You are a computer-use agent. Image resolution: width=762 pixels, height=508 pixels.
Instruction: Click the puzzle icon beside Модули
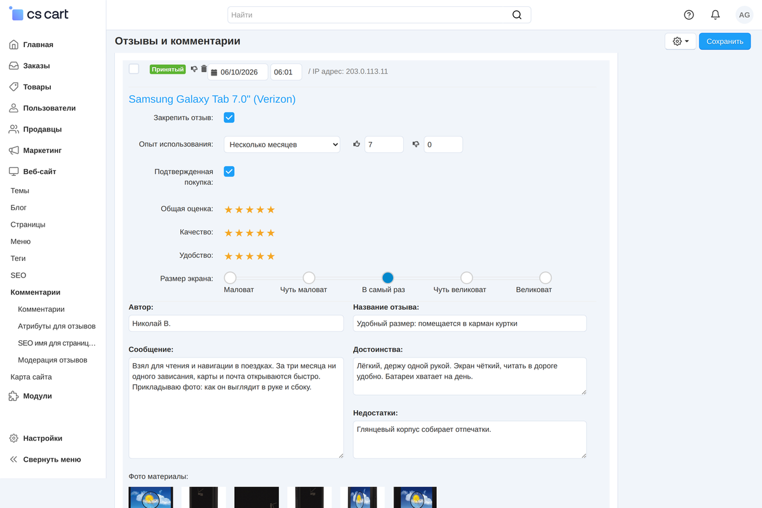coord(14,396)
